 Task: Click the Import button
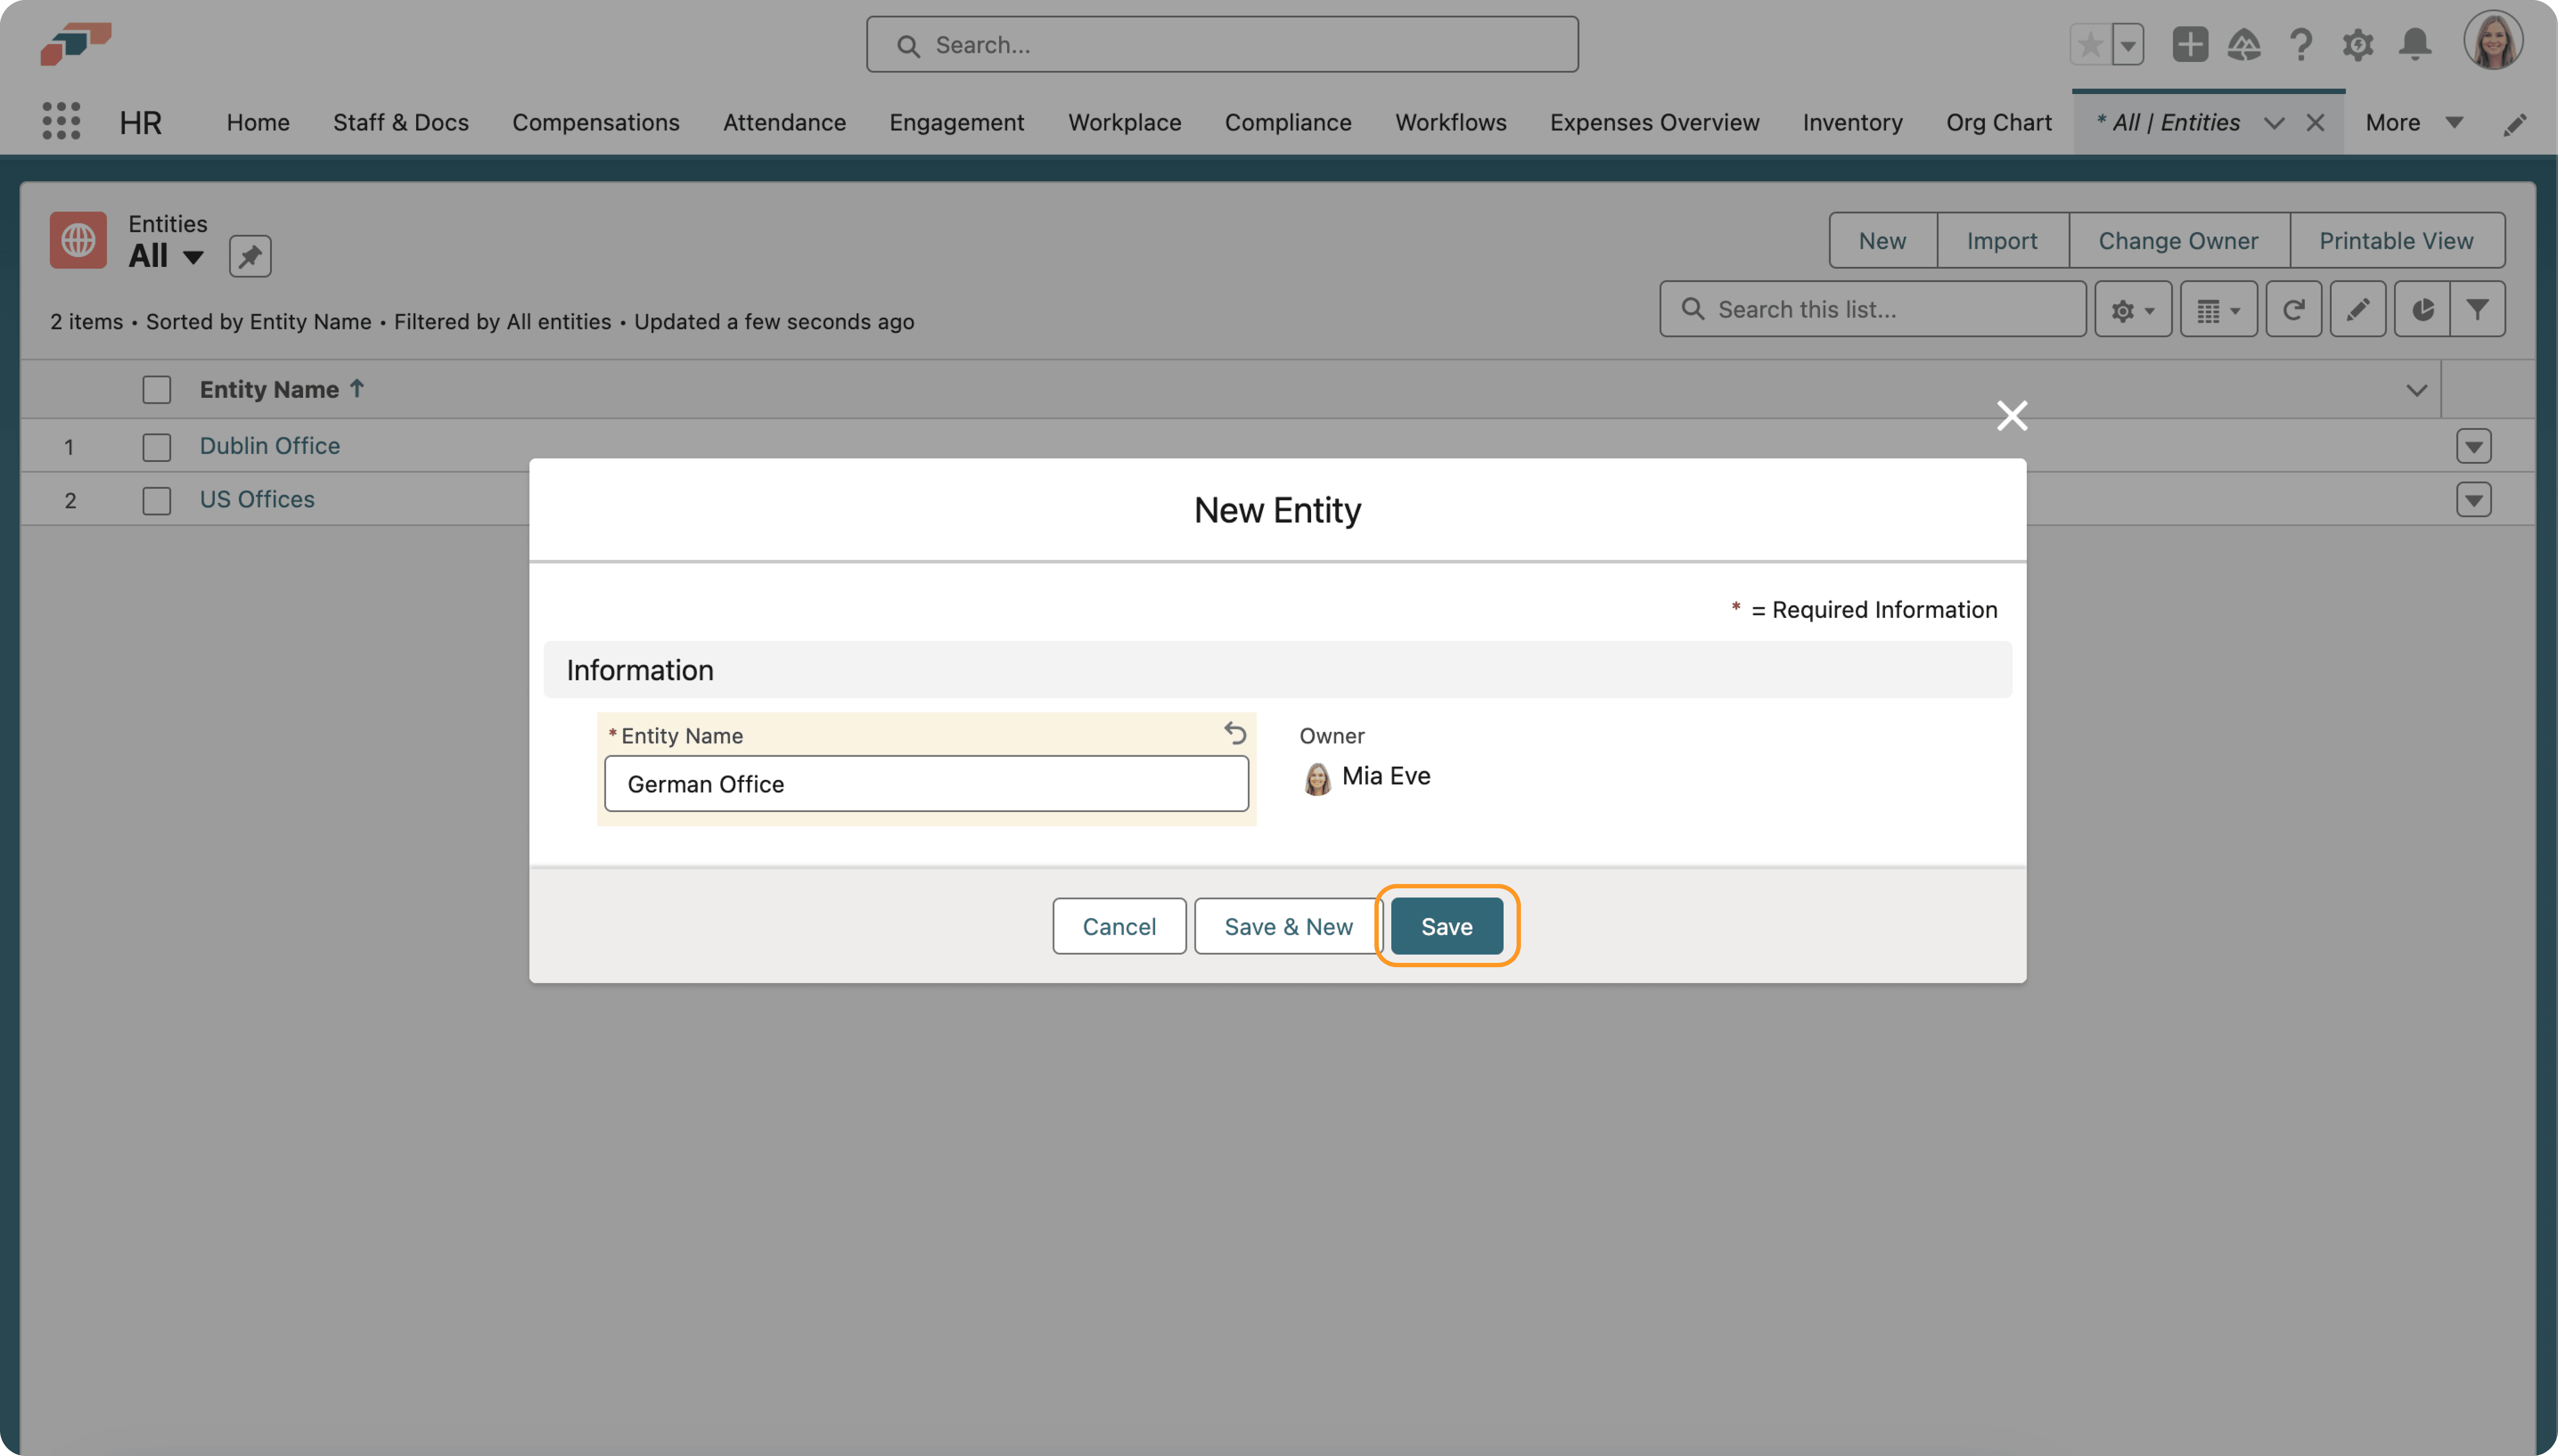(2002, 240)
